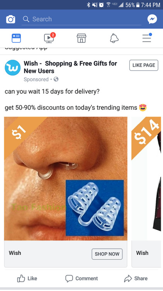This screenshot has width=163, height=291.
Task: Open Watch videos tab with badge
Action: coord(49,38)
